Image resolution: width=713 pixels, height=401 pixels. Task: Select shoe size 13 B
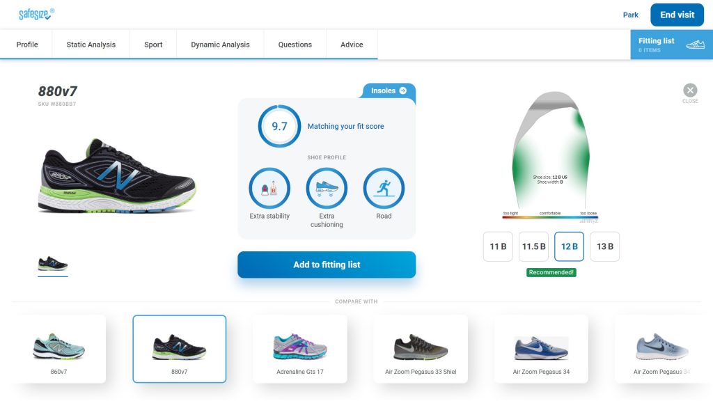tap(605, 246)
